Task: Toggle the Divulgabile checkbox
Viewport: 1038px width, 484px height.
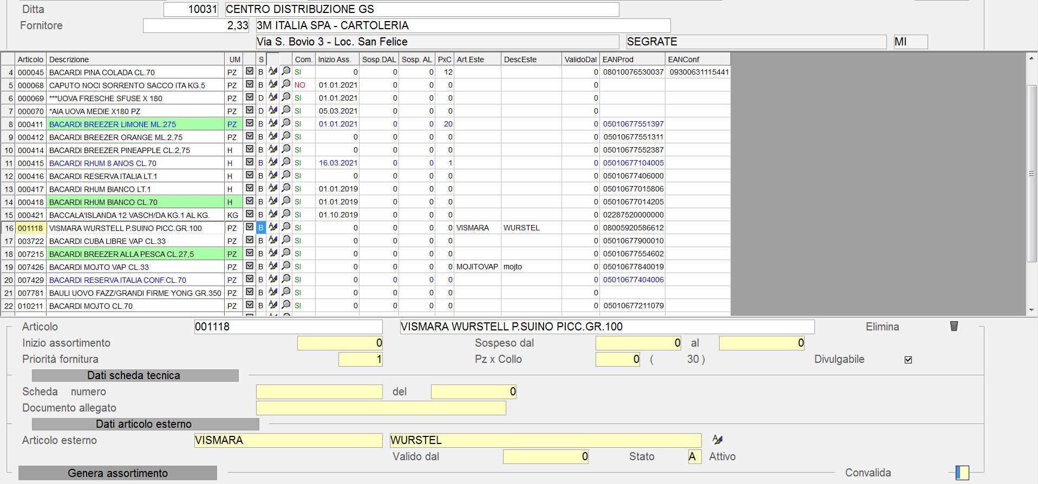Action: click(x=909, y=360)
